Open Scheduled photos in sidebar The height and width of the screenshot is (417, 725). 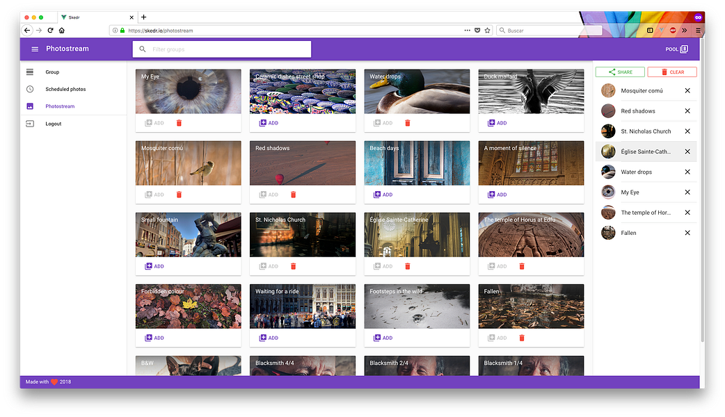click(65, 89)
